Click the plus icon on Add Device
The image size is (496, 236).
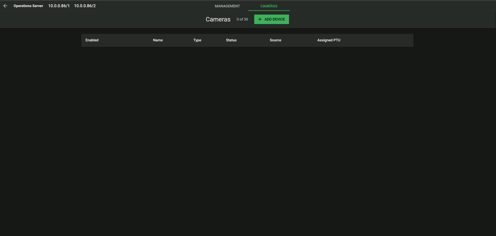pos(260,19)
